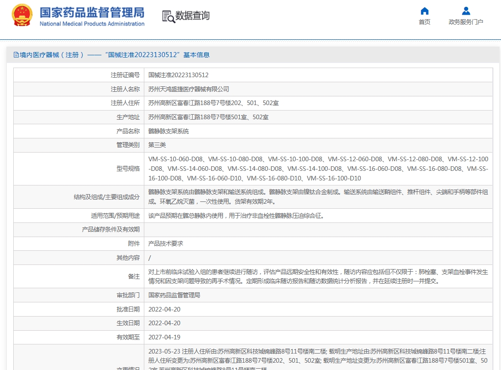
Task: Click the 国家药品监督管理局 title text
Action: pos(92,13)
